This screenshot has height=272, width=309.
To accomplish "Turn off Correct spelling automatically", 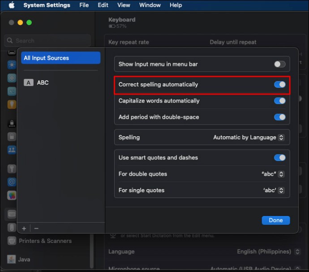I will tap(279, 84).
